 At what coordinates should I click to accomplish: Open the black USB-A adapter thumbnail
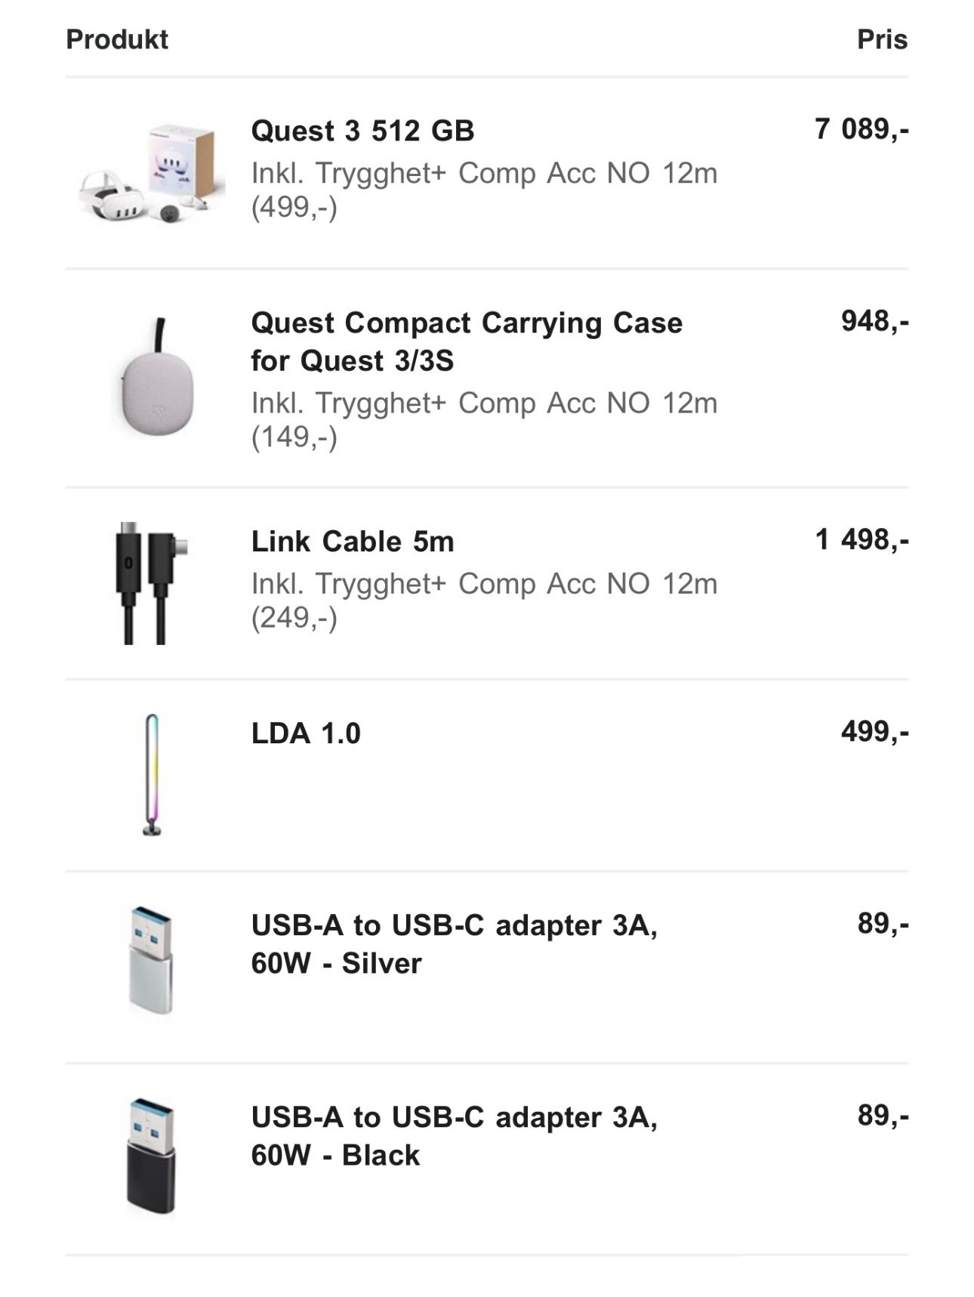point(151,1156)
